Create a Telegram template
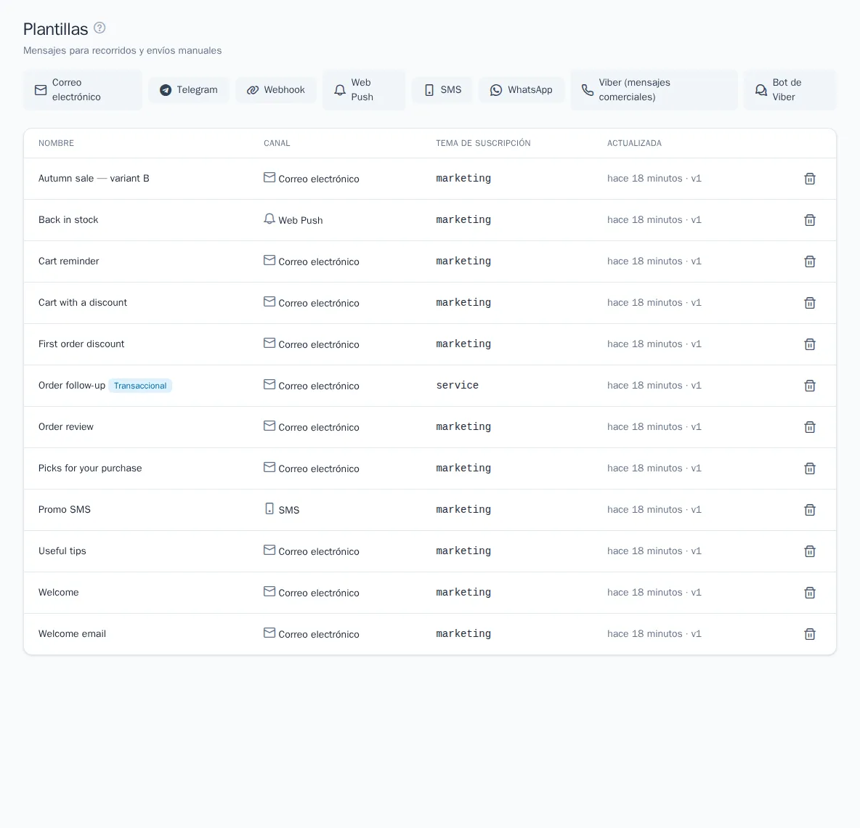The width and height of the screenshot is (860, 828). [189, 90]
